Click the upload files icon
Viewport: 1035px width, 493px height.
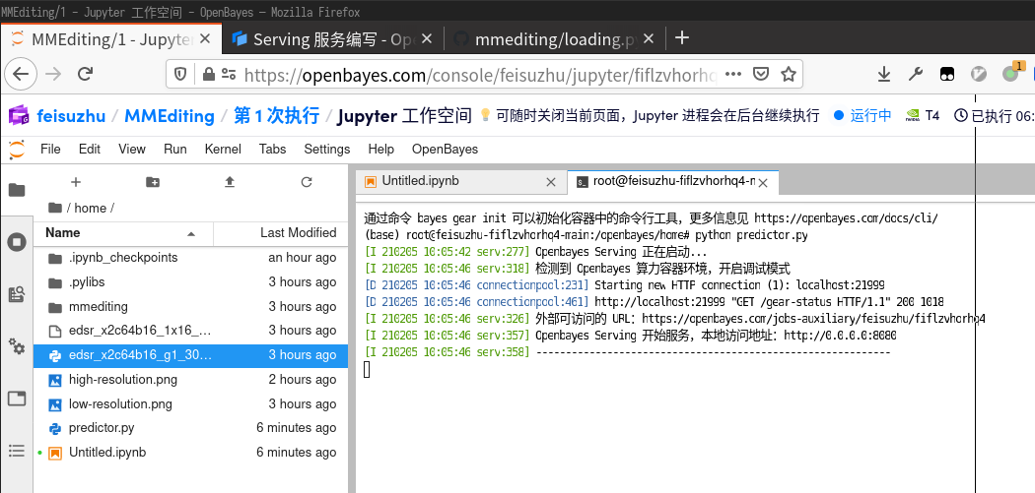coord(230,182)
